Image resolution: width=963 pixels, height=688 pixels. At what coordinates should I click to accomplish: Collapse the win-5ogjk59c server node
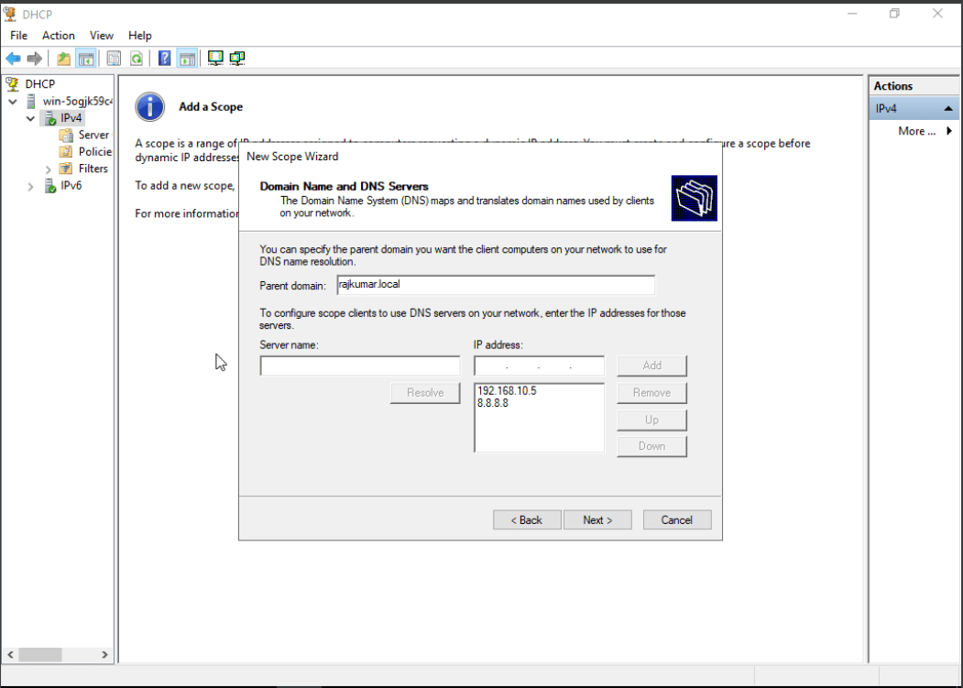click(13, 102)
